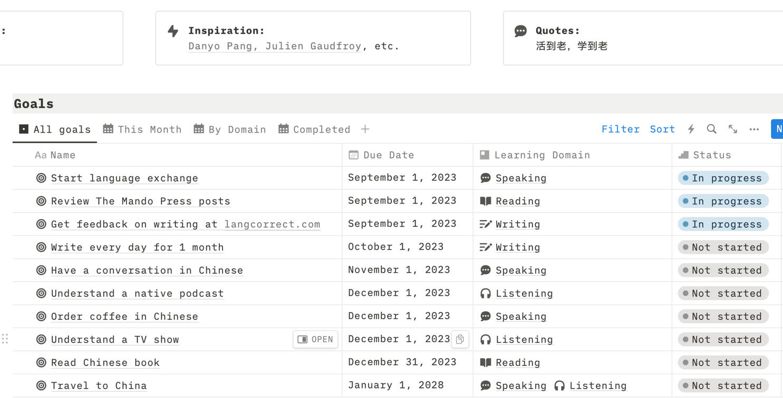Click the lightning bolt automations icon
Screen dimensions: 783x398
pyautogui.click(x=691, y=129)
